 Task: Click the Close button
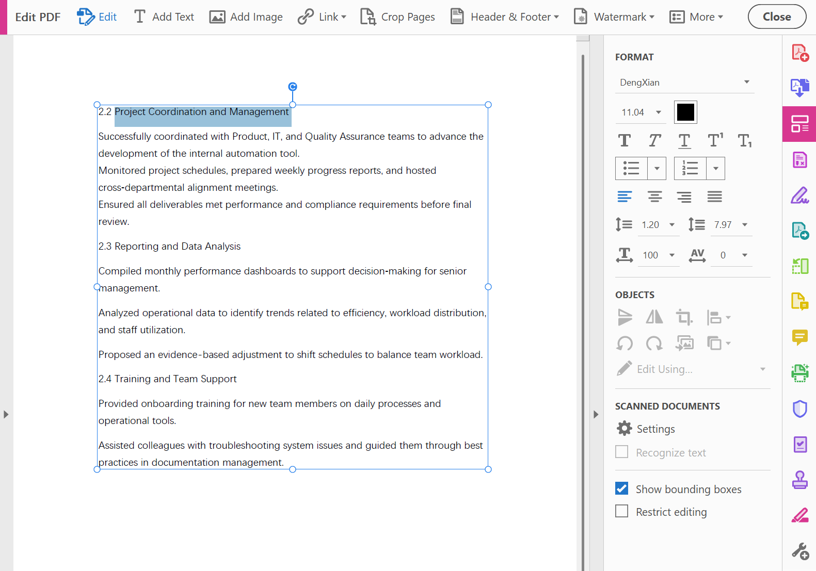(776, 17)
